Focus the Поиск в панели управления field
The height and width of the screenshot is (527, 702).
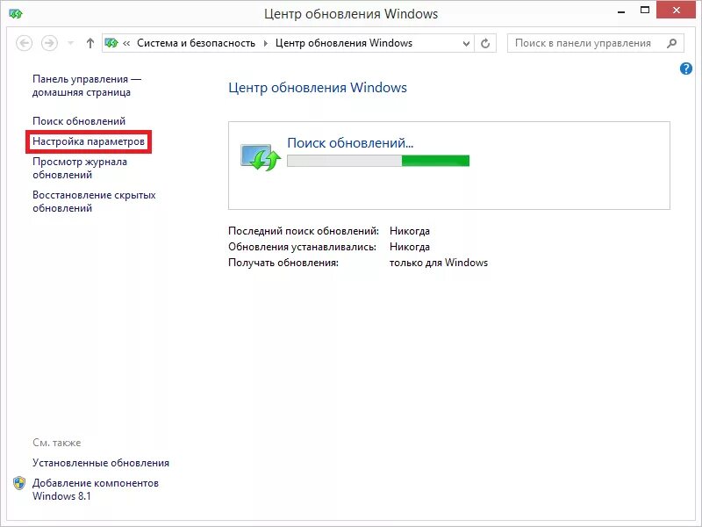[x=596, y=43]
